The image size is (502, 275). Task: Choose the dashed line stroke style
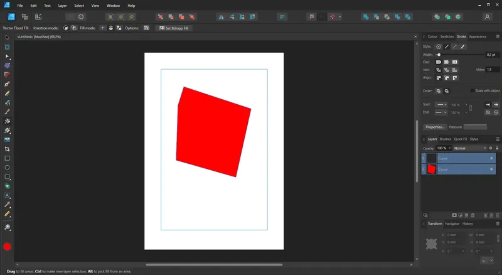click(454, 47)
